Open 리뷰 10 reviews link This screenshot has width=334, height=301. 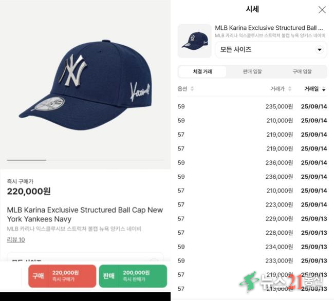[x=16, y=240]
